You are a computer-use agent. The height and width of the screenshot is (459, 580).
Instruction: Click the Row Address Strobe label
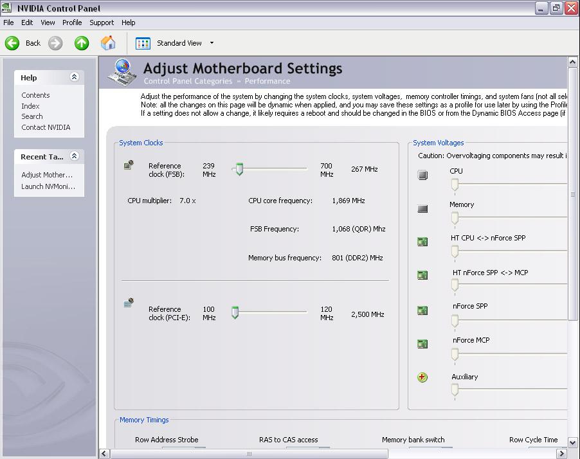click(x=167, y=440)
